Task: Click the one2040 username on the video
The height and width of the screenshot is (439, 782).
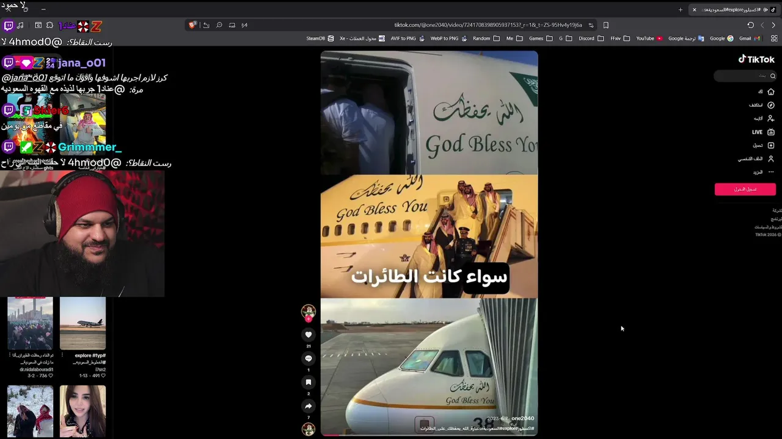Action: [522, 418]
